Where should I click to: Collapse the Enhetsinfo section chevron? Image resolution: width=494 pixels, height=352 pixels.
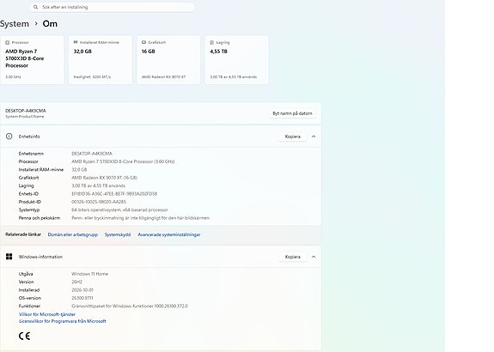[x=314, y=137]
